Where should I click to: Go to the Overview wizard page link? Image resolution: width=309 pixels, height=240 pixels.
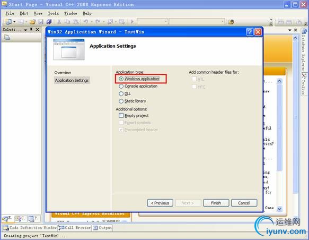pyautogui.click(x=63, y=73)
